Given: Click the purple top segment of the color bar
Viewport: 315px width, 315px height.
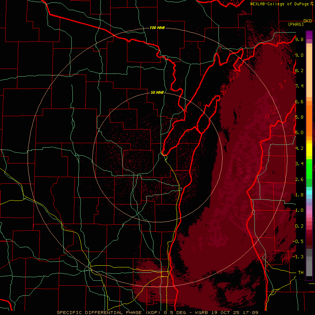Looking at the screenshot, I should point(309,35).
